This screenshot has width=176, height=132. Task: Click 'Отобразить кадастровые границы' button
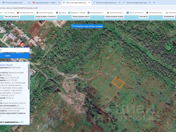point(87,26)
